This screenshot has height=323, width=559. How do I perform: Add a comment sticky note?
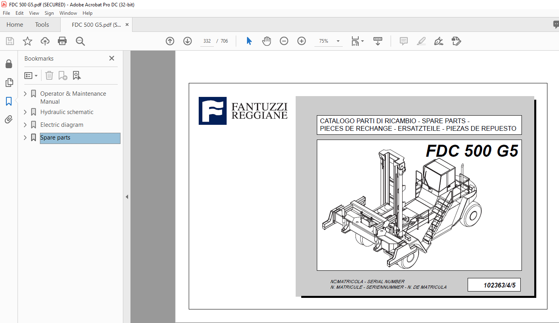tap(404, 41)
